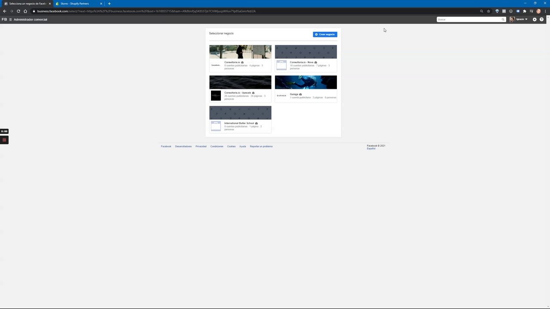Click the Crear negocio button
The width and height of the screenshot is (550, 309).
[325, 34]
